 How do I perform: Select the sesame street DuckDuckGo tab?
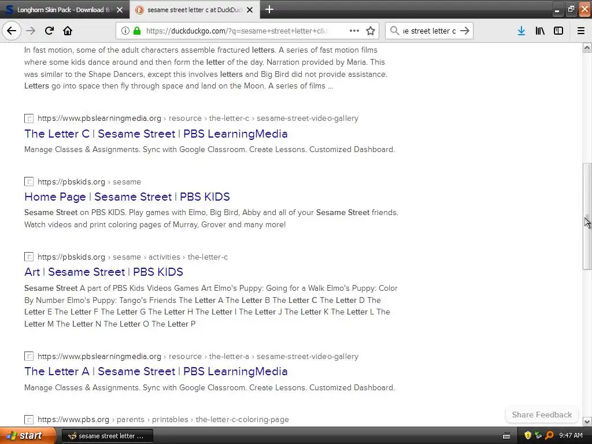click(195, 9)
